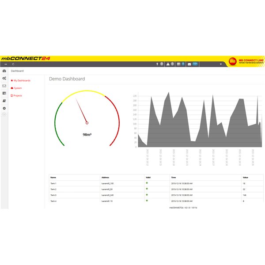Toggle sidebar width with the arrows icon
The width and height of the screenshot is (265, 265).
[x=5, y=64]
